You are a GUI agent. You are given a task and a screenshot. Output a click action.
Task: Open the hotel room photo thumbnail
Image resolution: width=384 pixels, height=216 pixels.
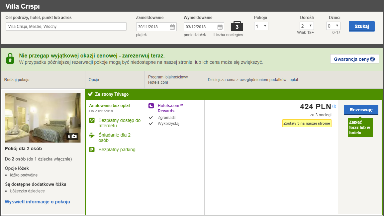click(43, 118)
